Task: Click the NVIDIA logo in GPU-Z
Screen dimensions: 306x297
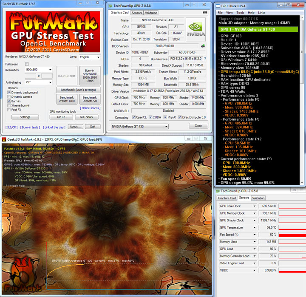Action: pos(196,29)
